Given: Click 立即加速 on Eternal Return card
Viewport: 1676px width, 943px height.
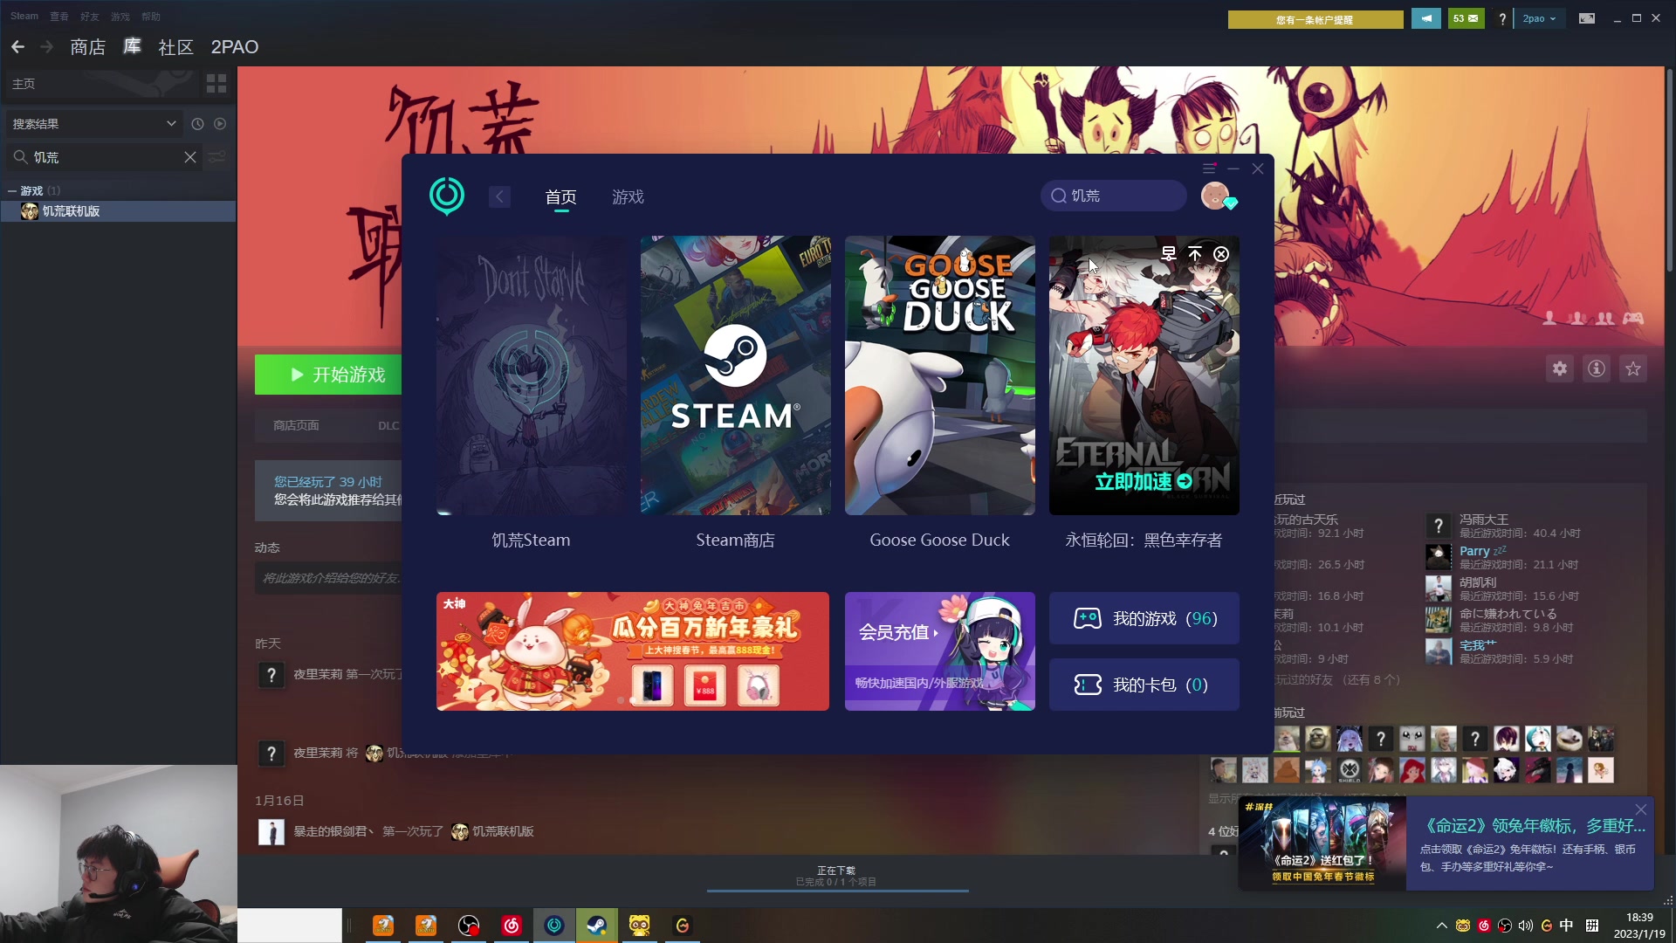Looking at the screenshot, I should [1143, 481].
